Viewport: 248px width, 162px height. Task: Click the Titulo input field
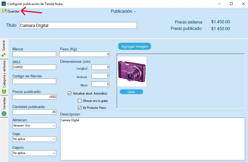click(78, 25)
